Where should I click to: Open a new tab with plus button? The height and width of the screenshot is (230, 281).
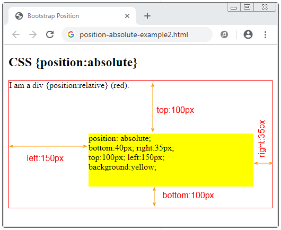(147, 16)
